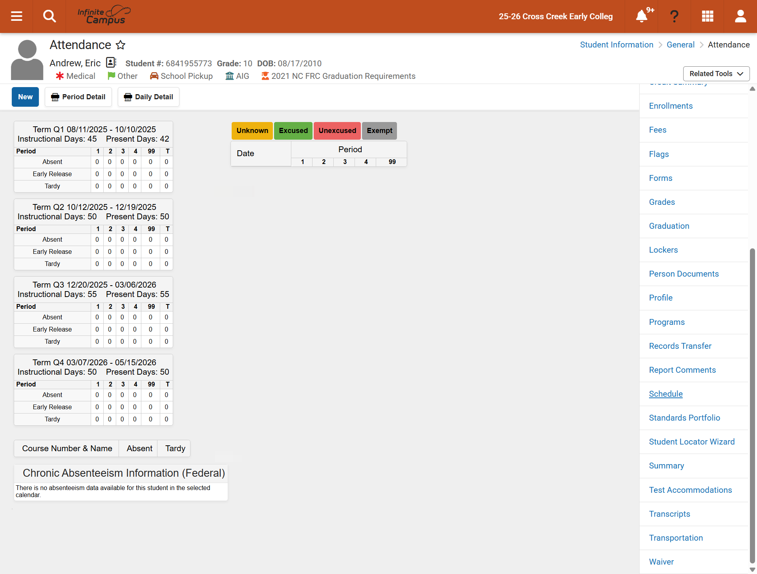
Task: Favorite the Attendance page star
Action: (x=121, y=45)
